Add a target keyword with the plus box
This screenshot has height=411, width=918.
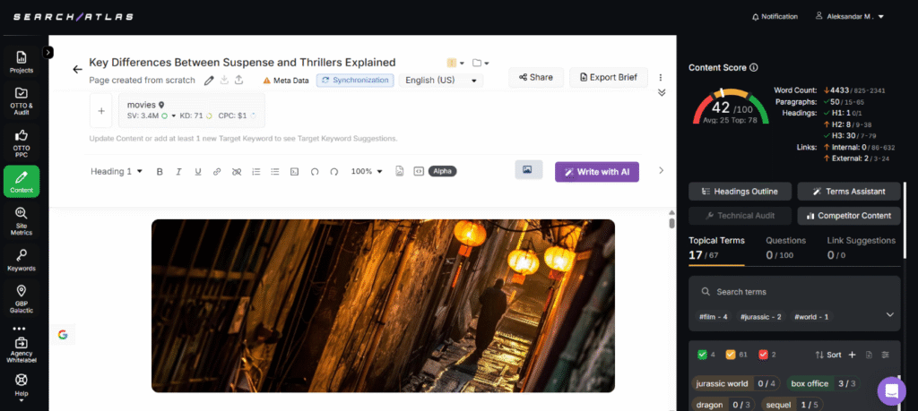(x=100, y=110)
